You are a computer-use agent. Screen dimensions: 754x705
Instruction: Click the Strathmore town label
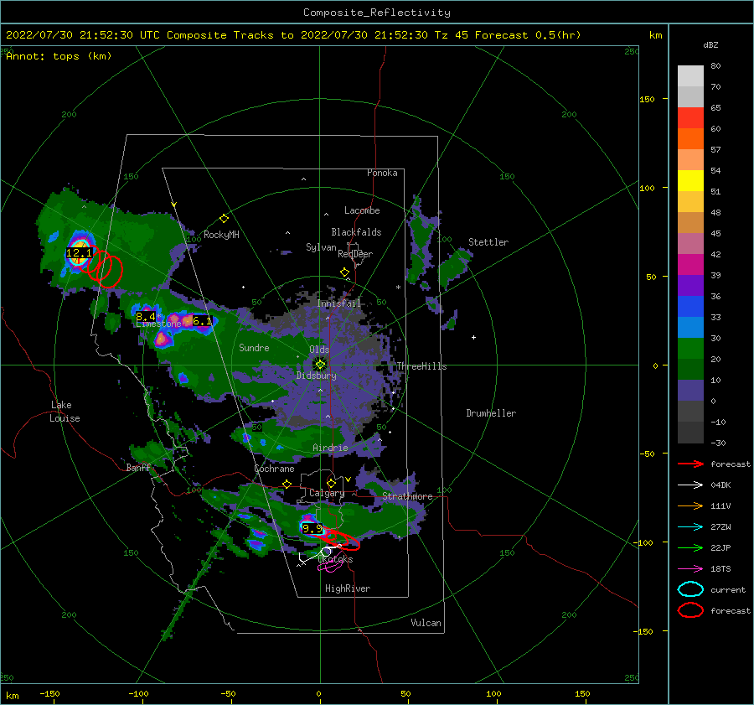pos(407,496)
